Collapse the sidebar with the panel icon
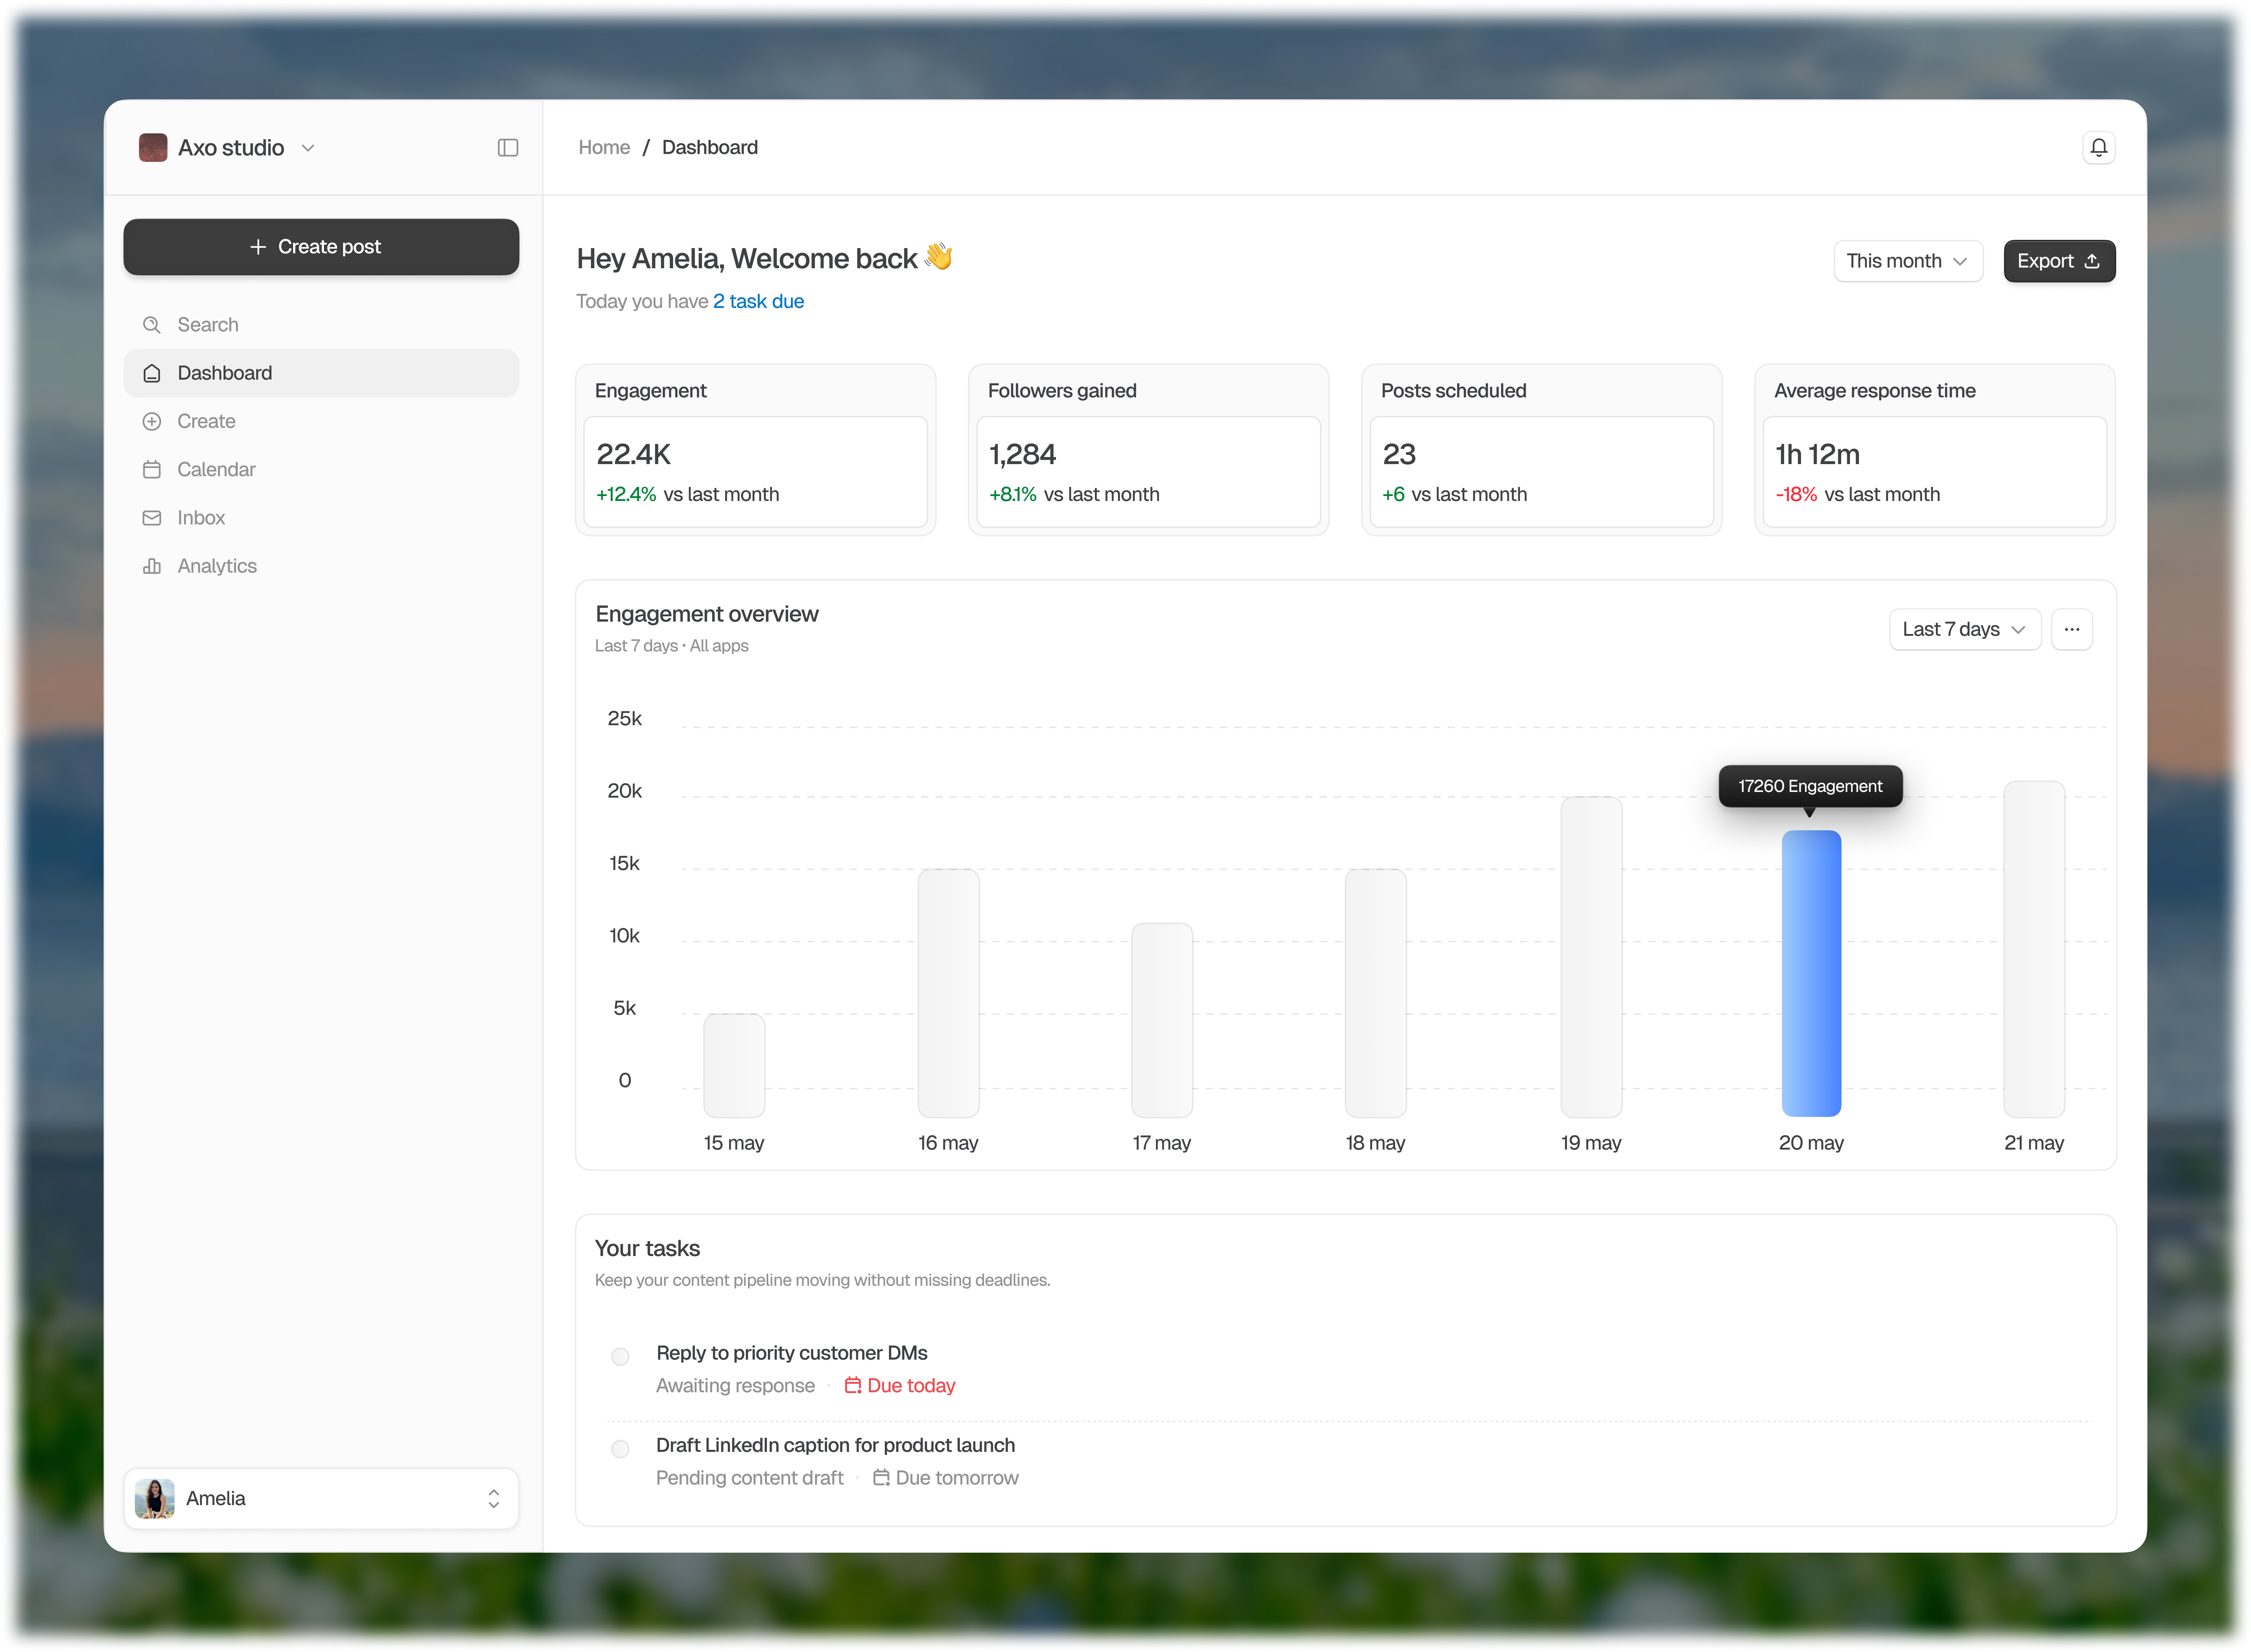2251x1652 pixels. point(508,148)
